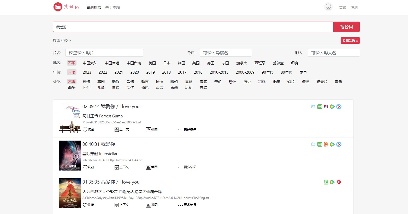Click the 导演 director name input field
The width and height of the screenshot is (408, 214).
tap(226, 53)
